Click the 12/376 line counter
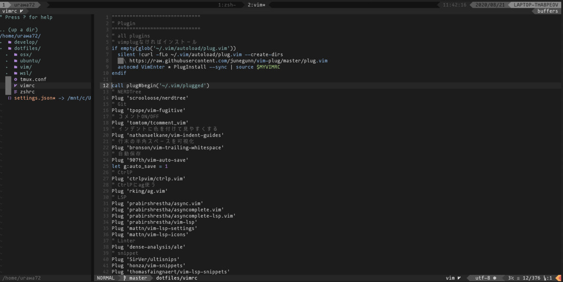Image resolution: width=563 pixels, height=282 pixels. tap(532, 278)
